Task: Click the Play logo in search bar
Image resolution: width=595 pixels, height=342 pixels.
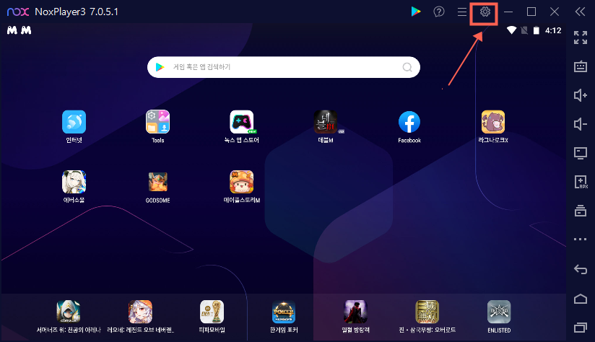Action: tap(160, 67)
